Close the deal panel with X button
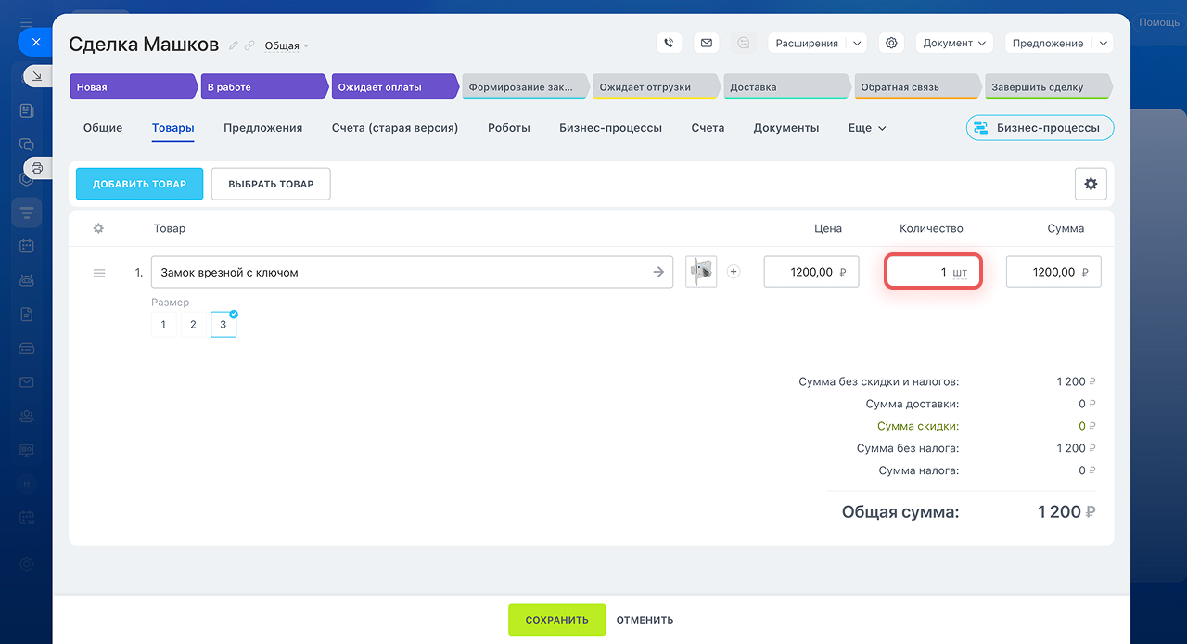Image resolution: width=1187 pixels, height=644 pixels. [x=35, y=42]
